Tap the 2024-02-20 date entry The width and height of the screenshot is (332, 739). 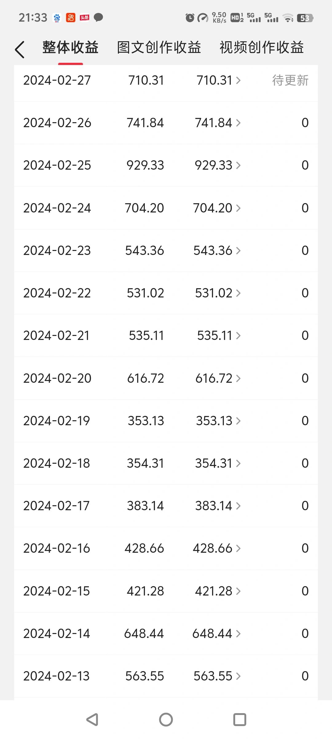coord(57,378)
